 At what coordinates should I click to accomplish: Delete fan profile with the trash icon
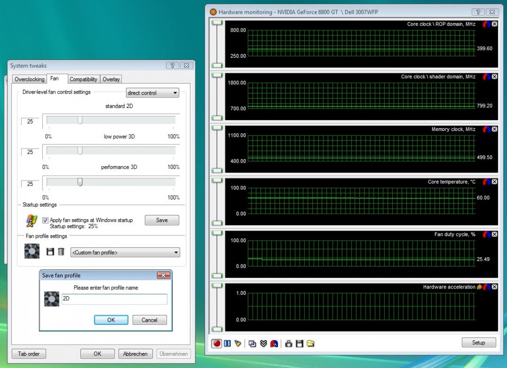pos(61,252)
